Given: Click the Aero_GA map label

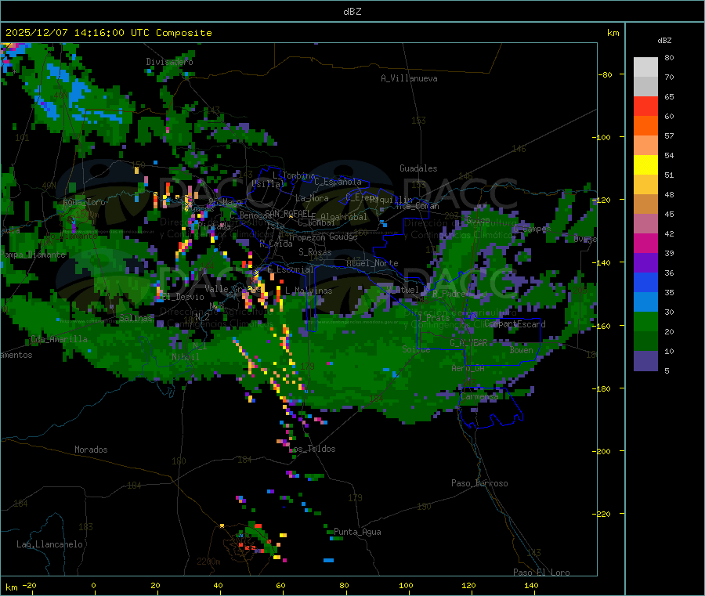Looking at the screenshot, I should tap(468, 368).
